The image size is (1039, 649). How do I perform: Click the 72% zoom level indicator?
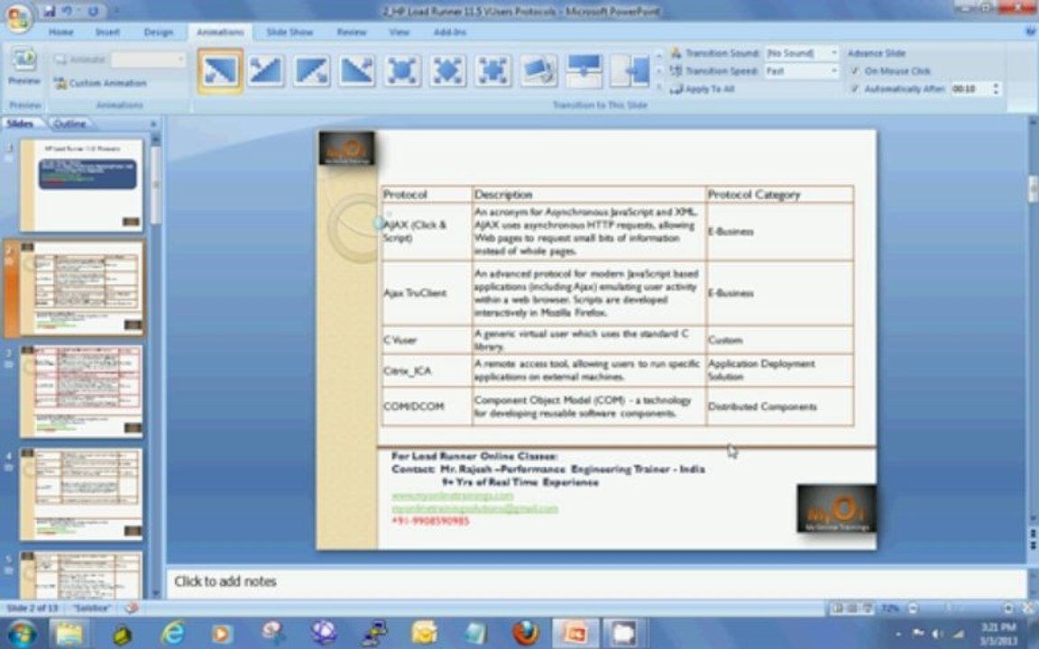890,608
